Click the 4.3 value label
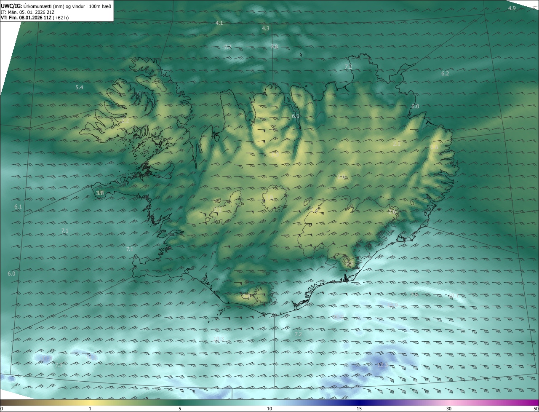Image resolution: width=539 pixels, height=412 pixels. coord(265,28)
